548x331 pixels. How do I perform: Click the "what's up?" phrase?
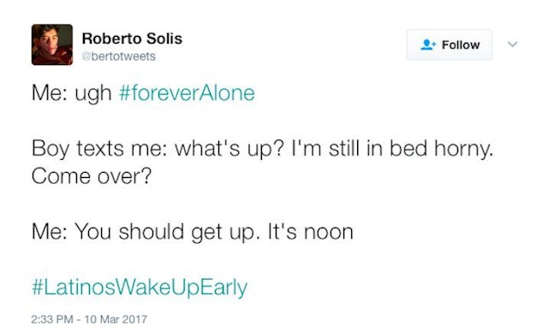(229, 149)
